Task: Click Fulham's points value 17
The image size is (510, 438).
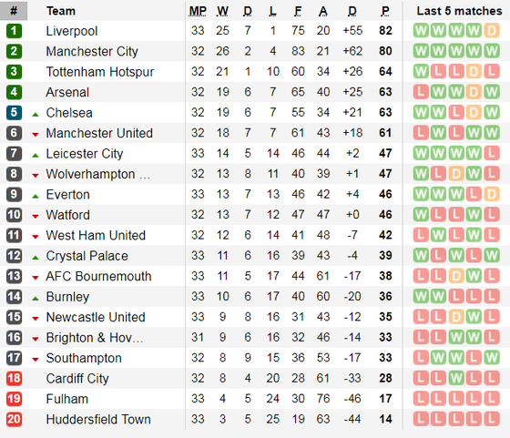Action: point(385,399)
